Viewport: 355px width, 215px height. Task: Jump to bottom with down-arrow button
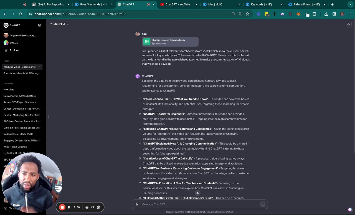tap(197, 193)
